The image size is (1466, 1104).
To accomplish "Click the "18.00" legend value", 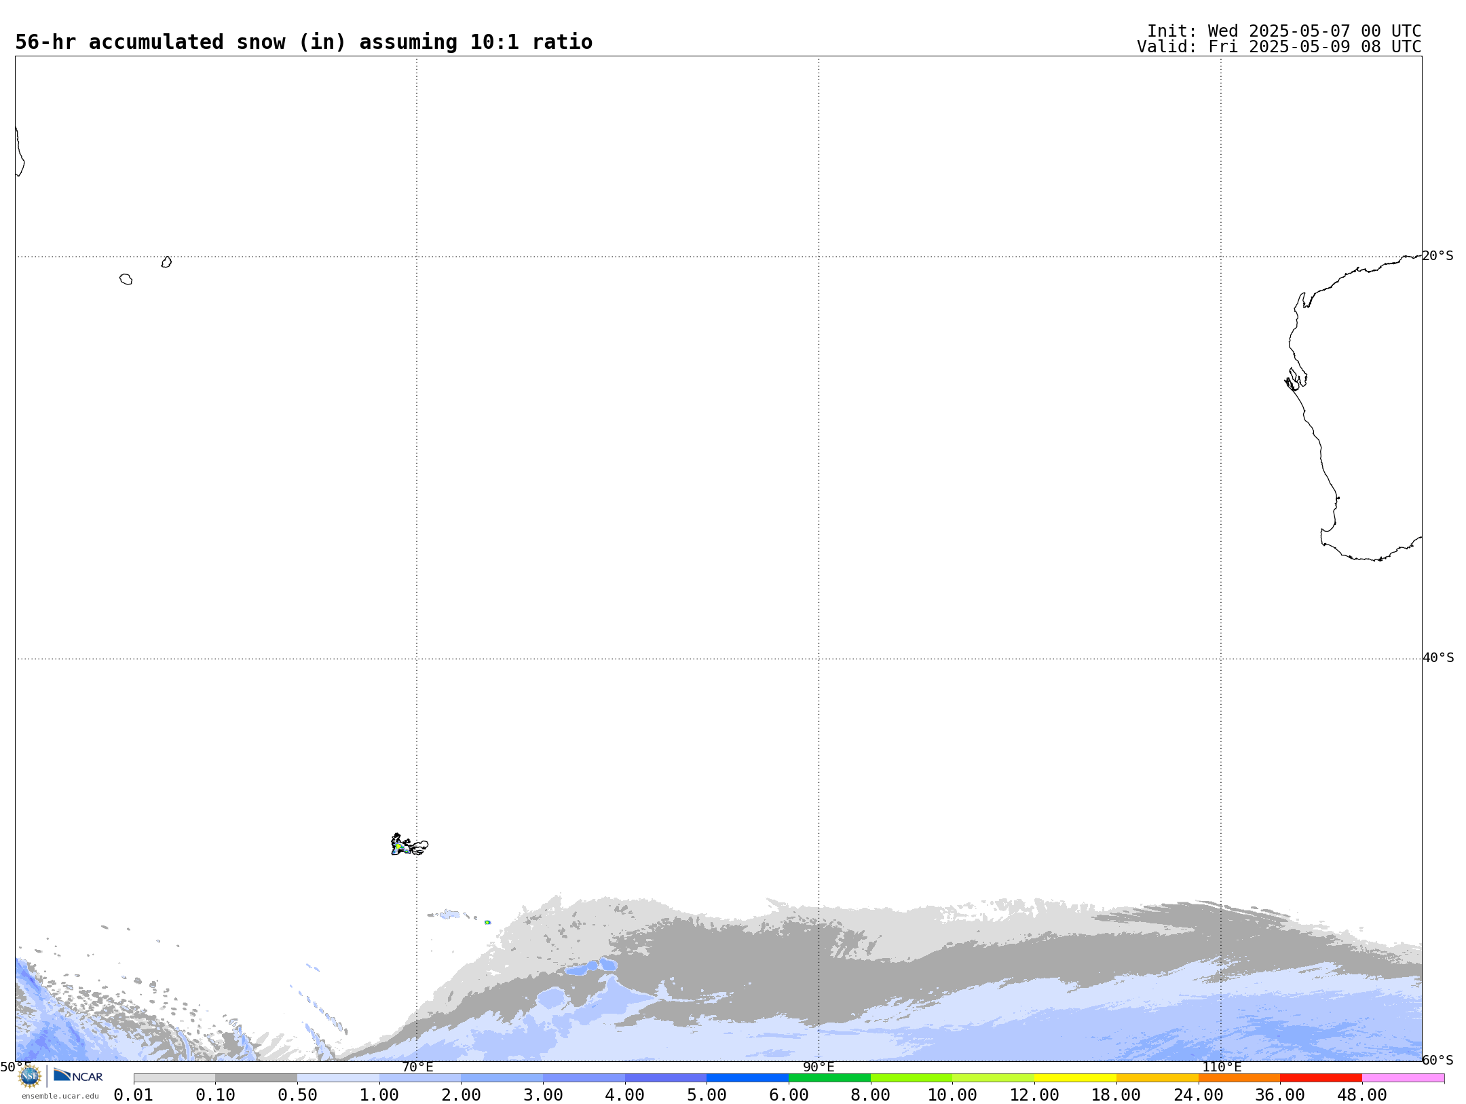I will click(1116, 1095).
